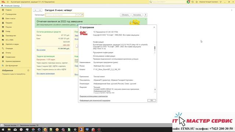This screenshot has height=132, width=235.
Task: Click the Задачи организации heading
Action: (46, 56)
